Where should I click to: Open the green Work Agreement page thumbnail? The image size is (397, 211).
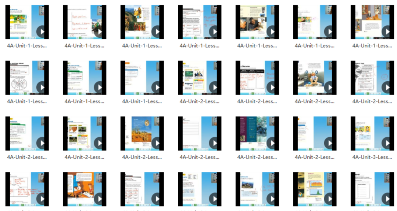[85, 78]
